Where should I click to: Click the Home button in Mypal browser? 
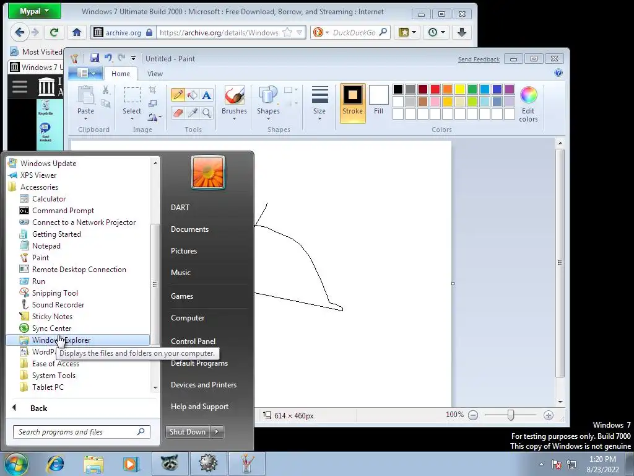pos(76,32)
